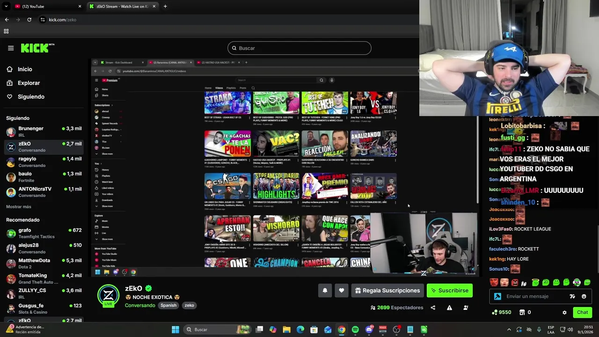This screenshot has height=337, width=599.
Task: Open Siguiendo in the sidebar
Action: coord(31,96)
